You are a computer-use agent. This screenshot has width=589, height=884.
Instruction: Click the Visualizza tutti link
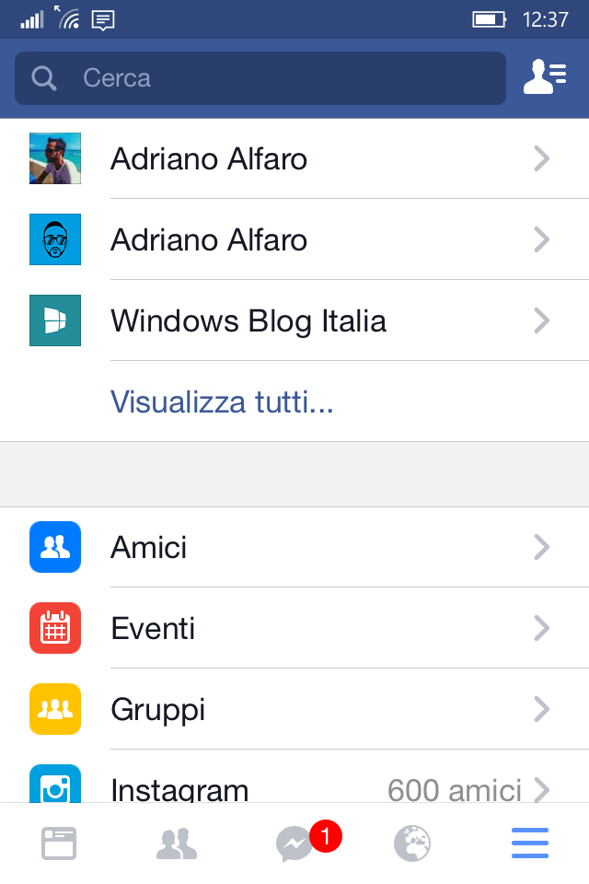click(222, 402)
